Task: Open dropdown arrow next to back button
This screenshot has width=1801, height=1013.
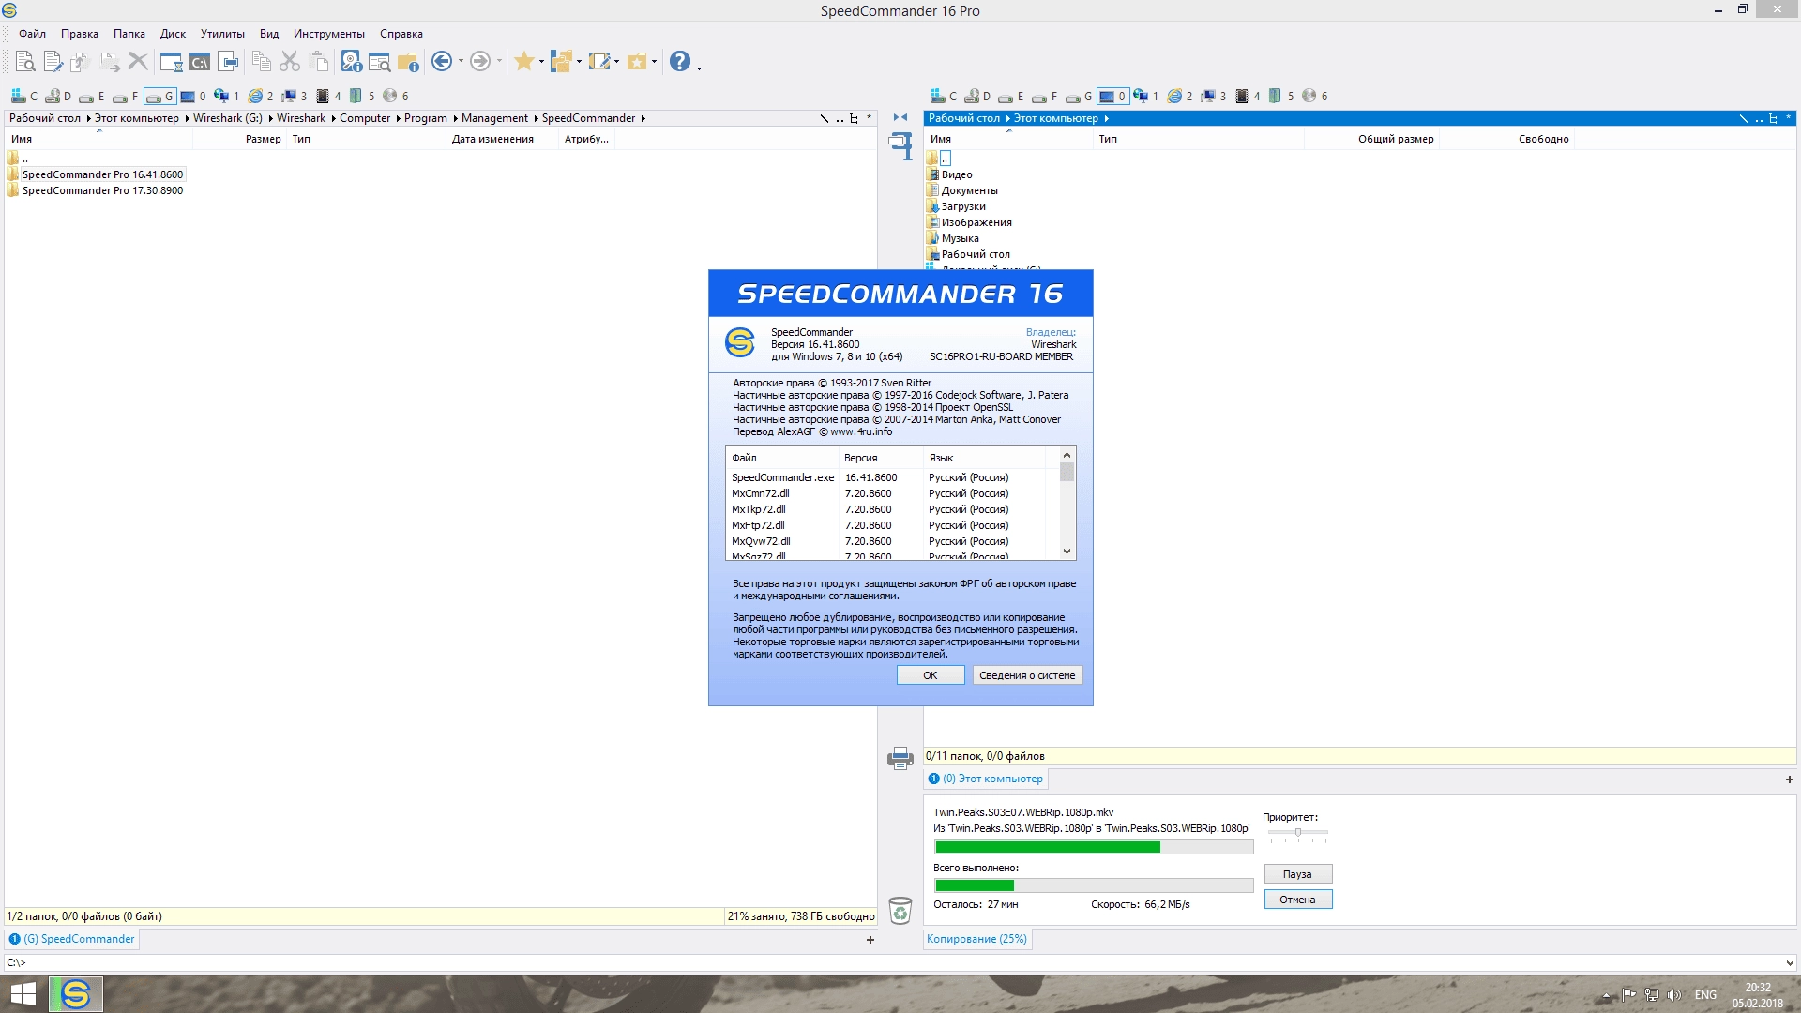Action: tap(461, 62)
